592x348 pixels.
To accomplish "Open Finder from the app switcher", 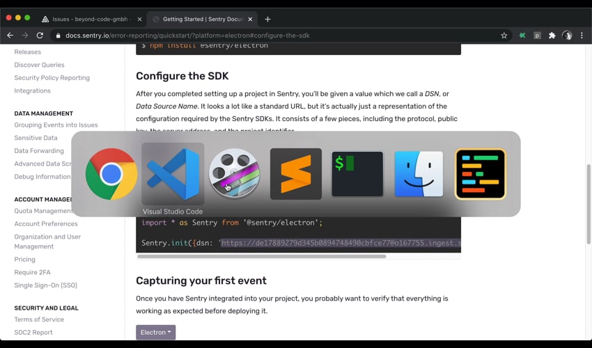I will tap(419, 174).
